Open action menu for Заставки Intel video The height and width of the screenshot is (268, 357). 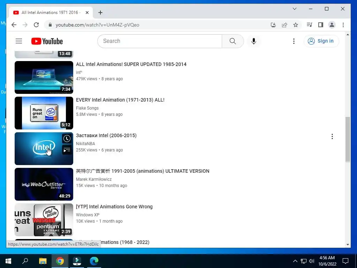332,136
